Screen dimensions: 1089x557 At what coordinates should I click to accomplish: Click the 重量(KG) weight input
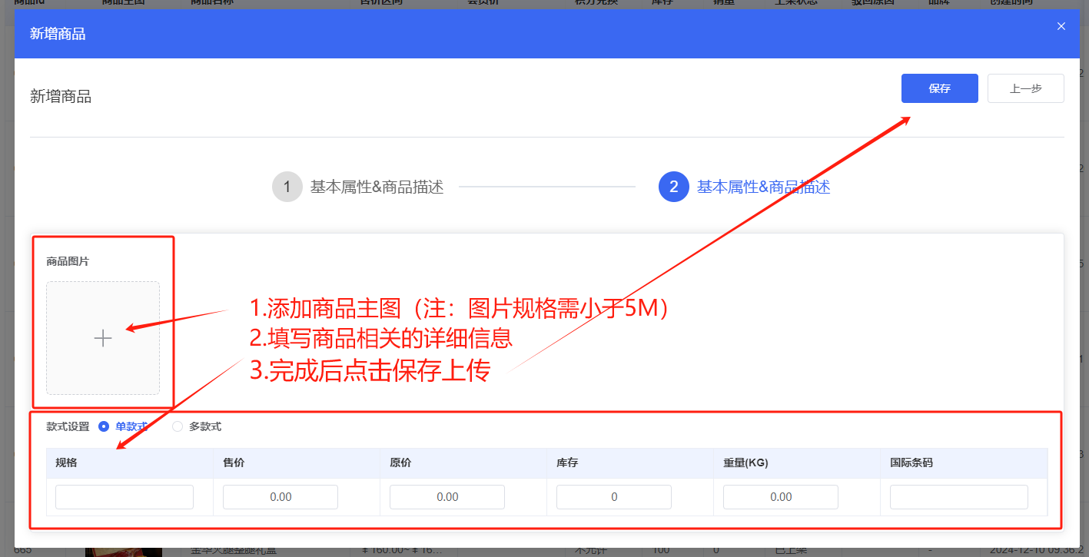780,496
